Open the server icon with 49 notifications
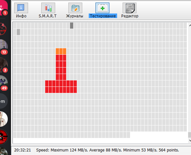 point(4,83)
